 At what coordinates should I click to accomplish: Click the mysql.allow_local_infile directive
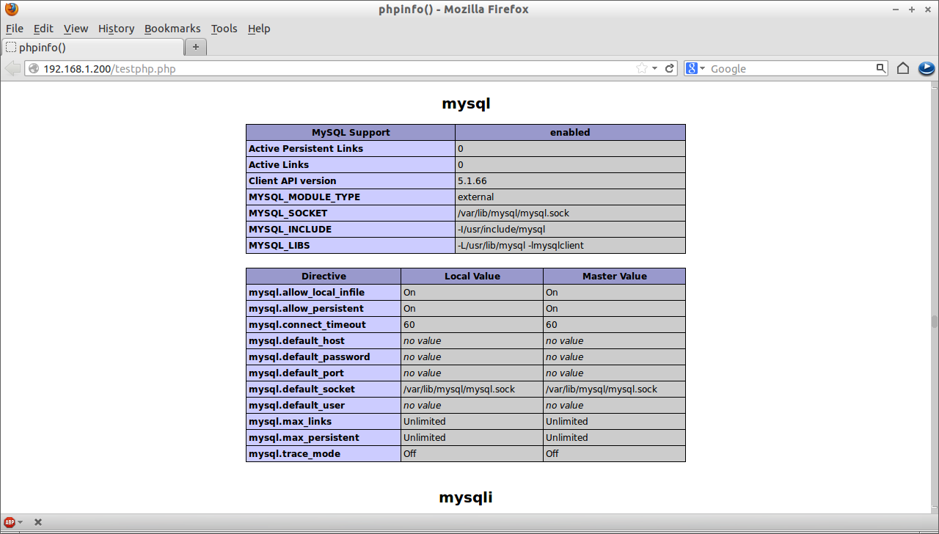[x=307, y=293]
